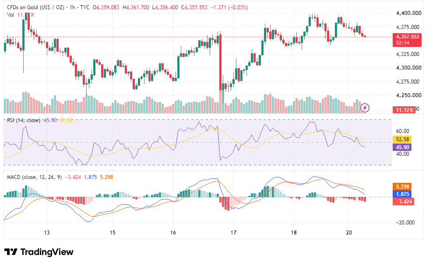
Task: Select the CFDs on Gold symbol title
Action: 35,7
